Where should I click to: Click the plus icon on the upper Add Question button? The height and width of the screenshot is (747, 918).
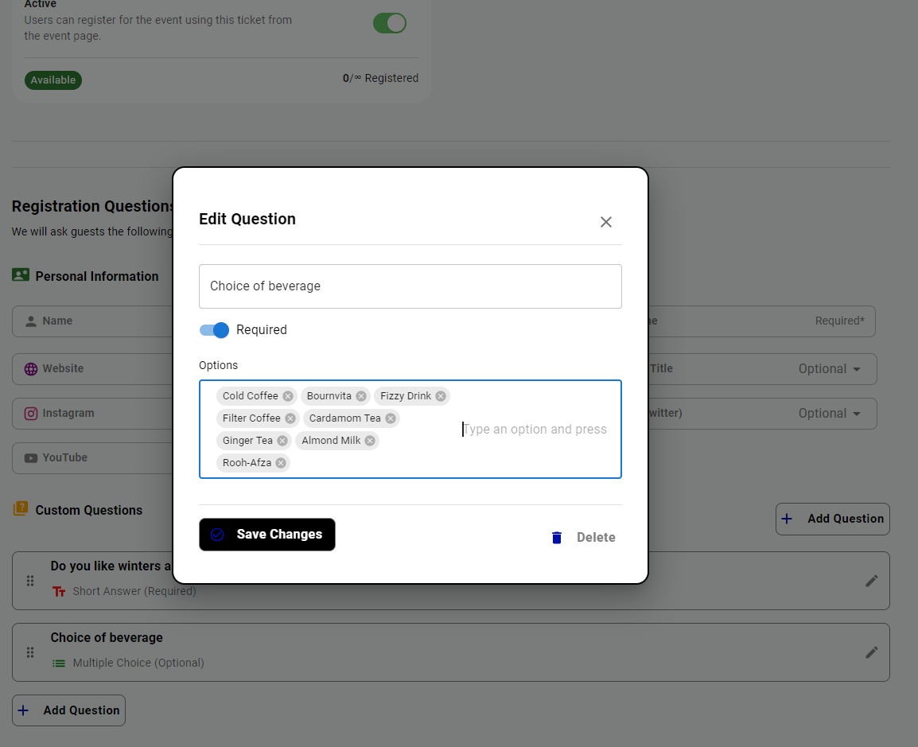point(787,519)
